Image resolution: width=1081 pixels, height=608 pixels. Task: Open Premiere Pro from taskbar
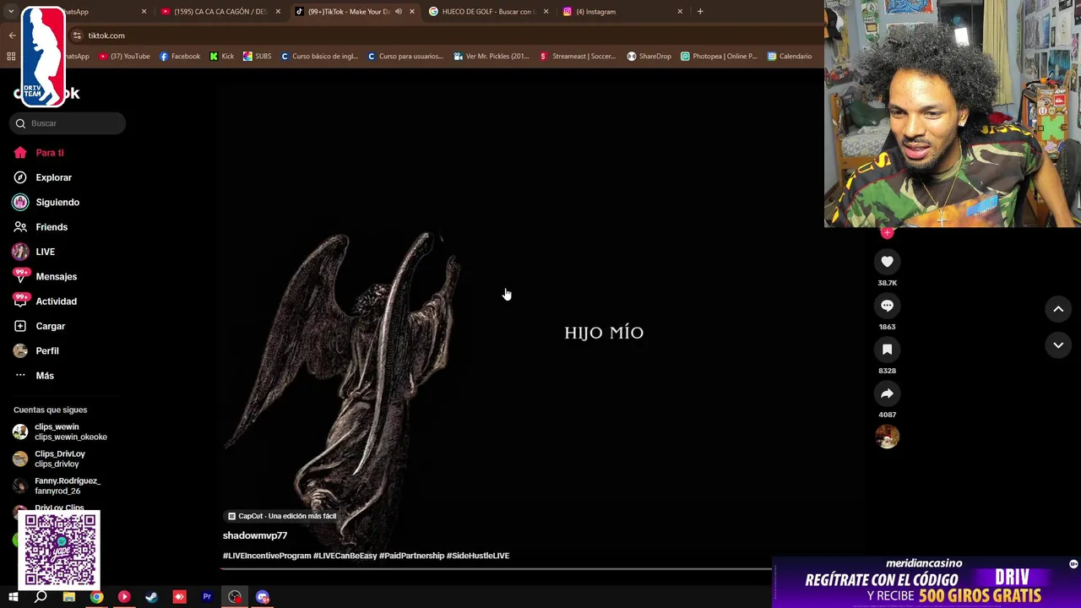pyautogui.click(x=207, y=597)
